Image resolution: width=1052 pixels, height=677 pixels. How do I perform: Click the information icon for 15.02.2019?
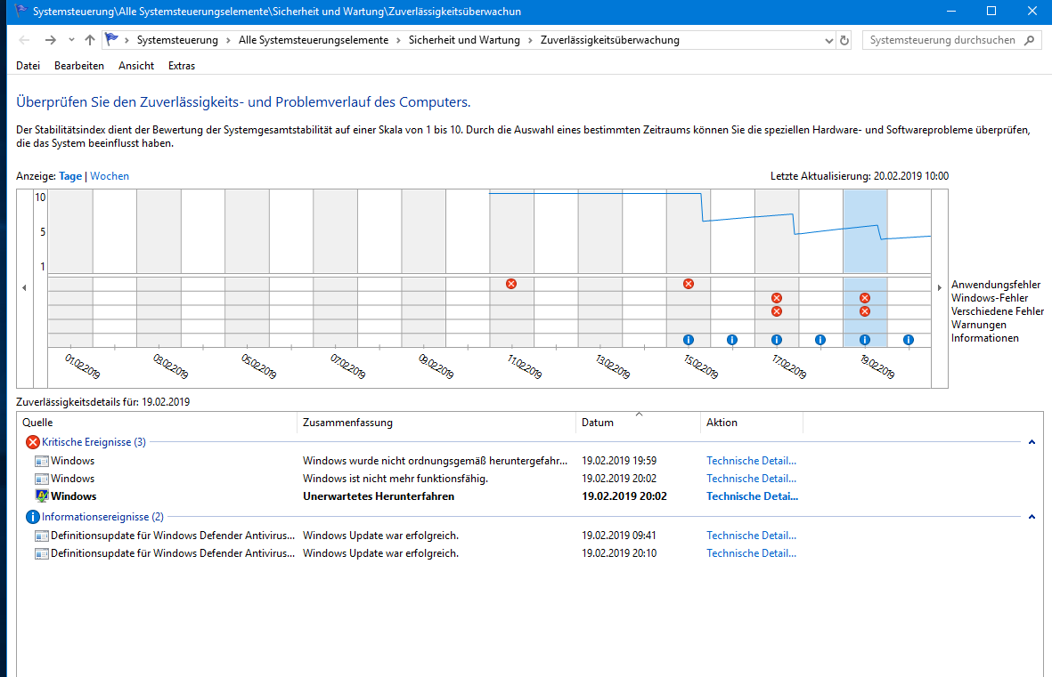(x=689, y=340)
